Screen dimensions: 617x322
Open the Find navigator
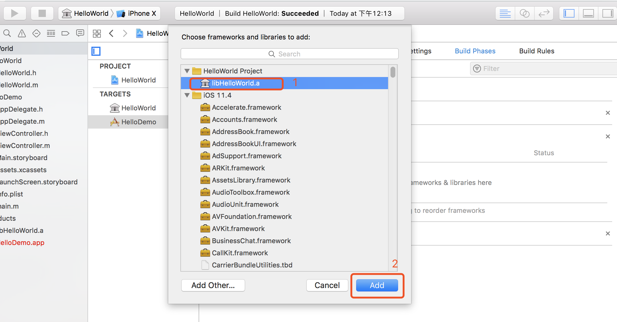[x=7, y=33]
